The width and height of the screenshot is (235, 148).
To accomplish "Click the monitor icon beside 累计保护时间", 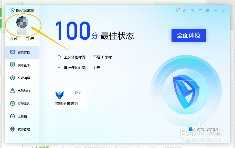I will tap(59, 68).
